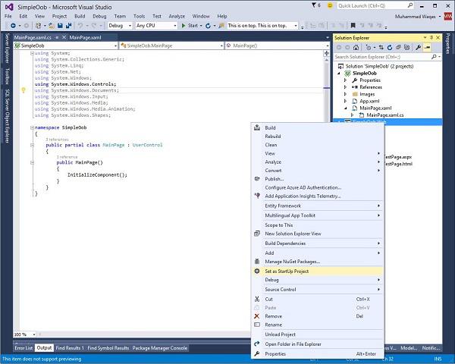Expand the References node in Solution Explorer

tap(346, 87)
